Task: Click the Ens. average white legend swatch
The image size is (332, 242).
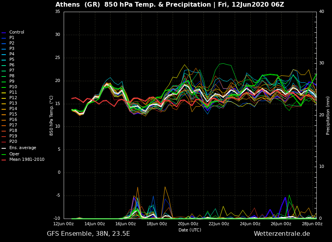Action: (4, 148)
